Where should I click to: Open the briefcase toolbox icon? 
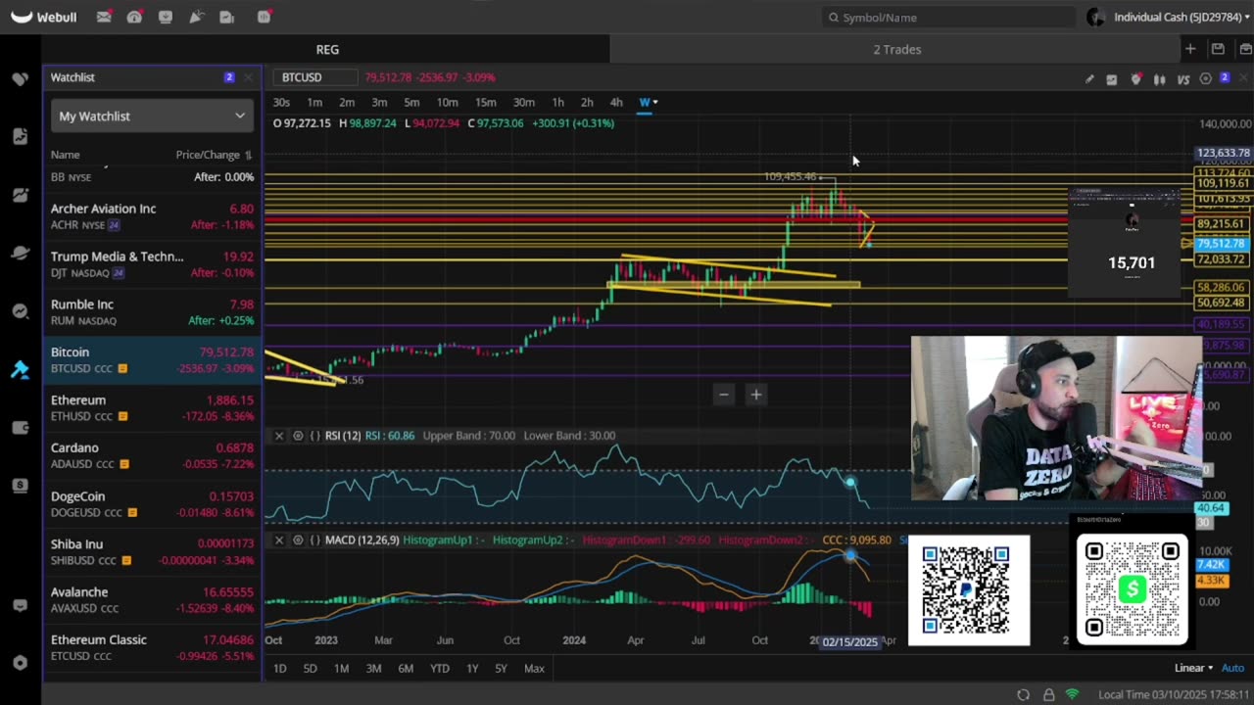1245,49
